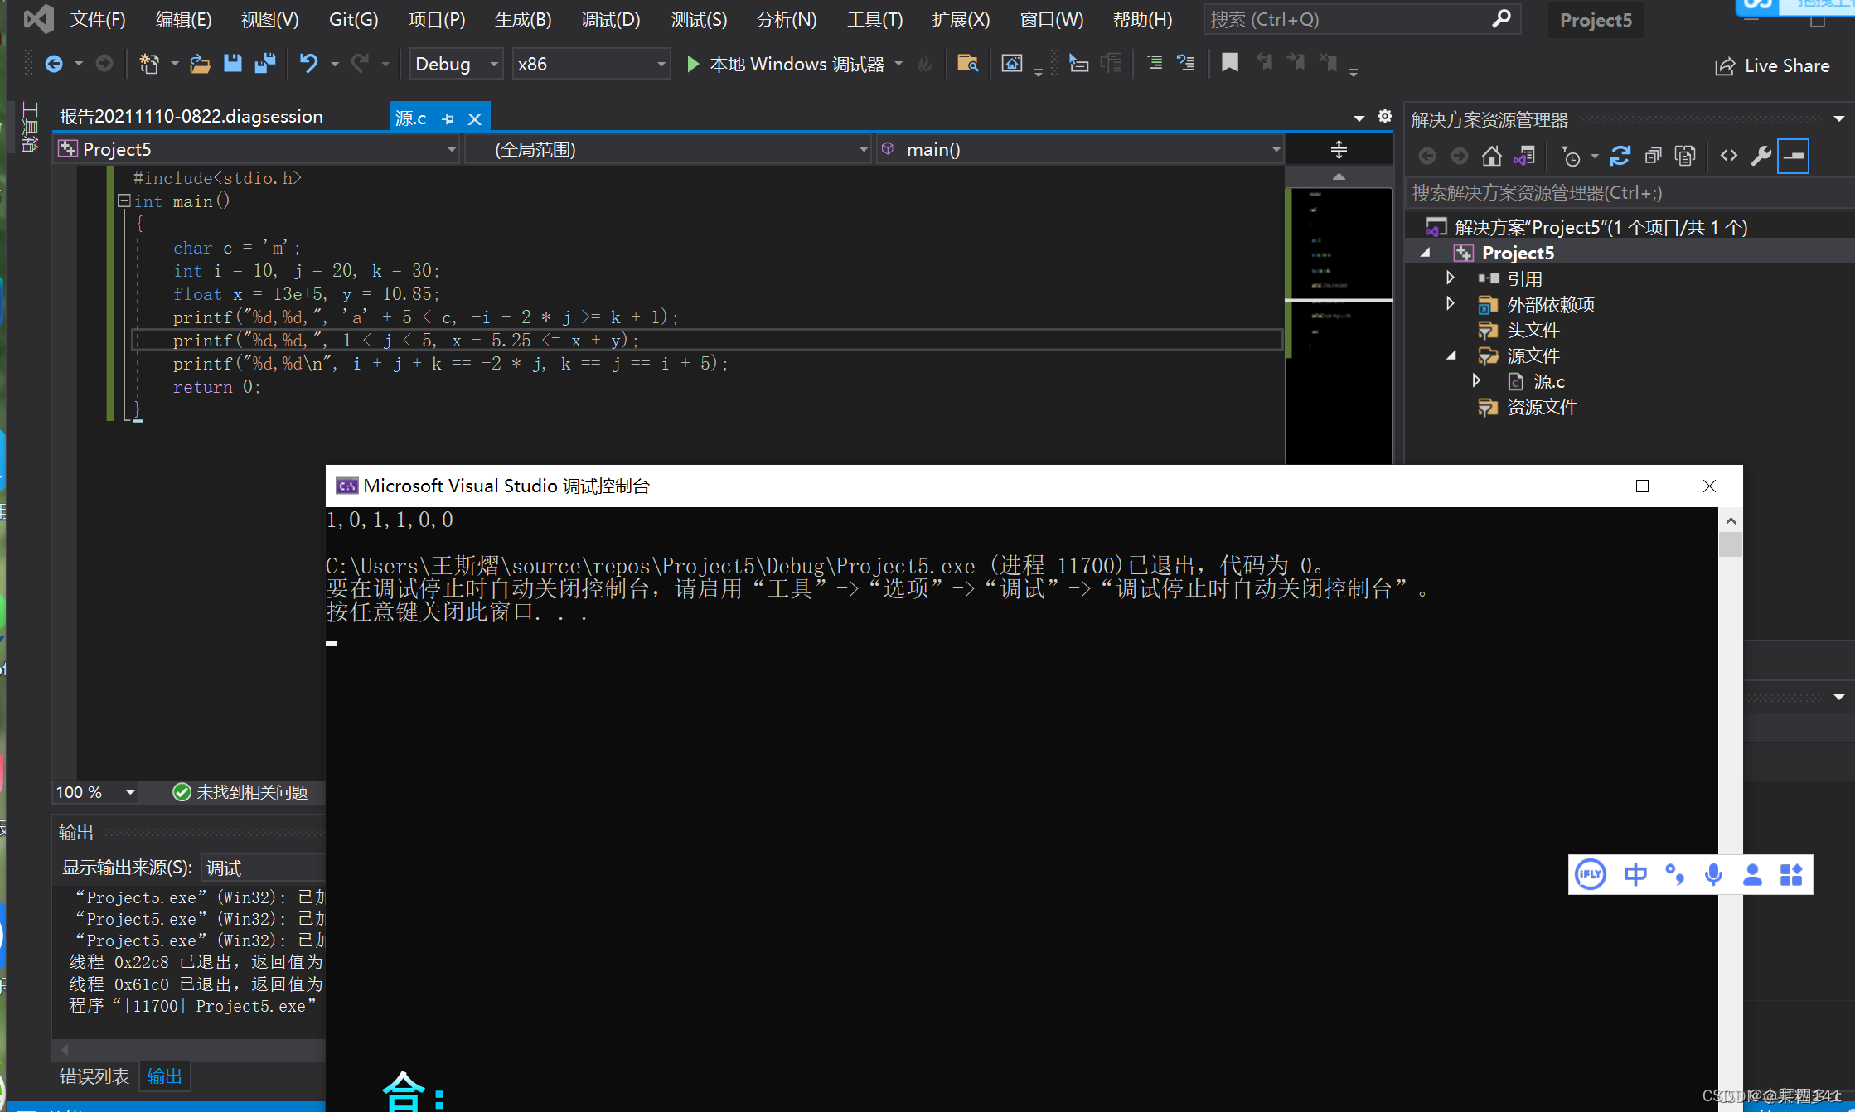The height and width of the screenshot is (1112, 1855).
Task: Click the open file folder icon
Action: pyautogui.click(x=199, y=64)
